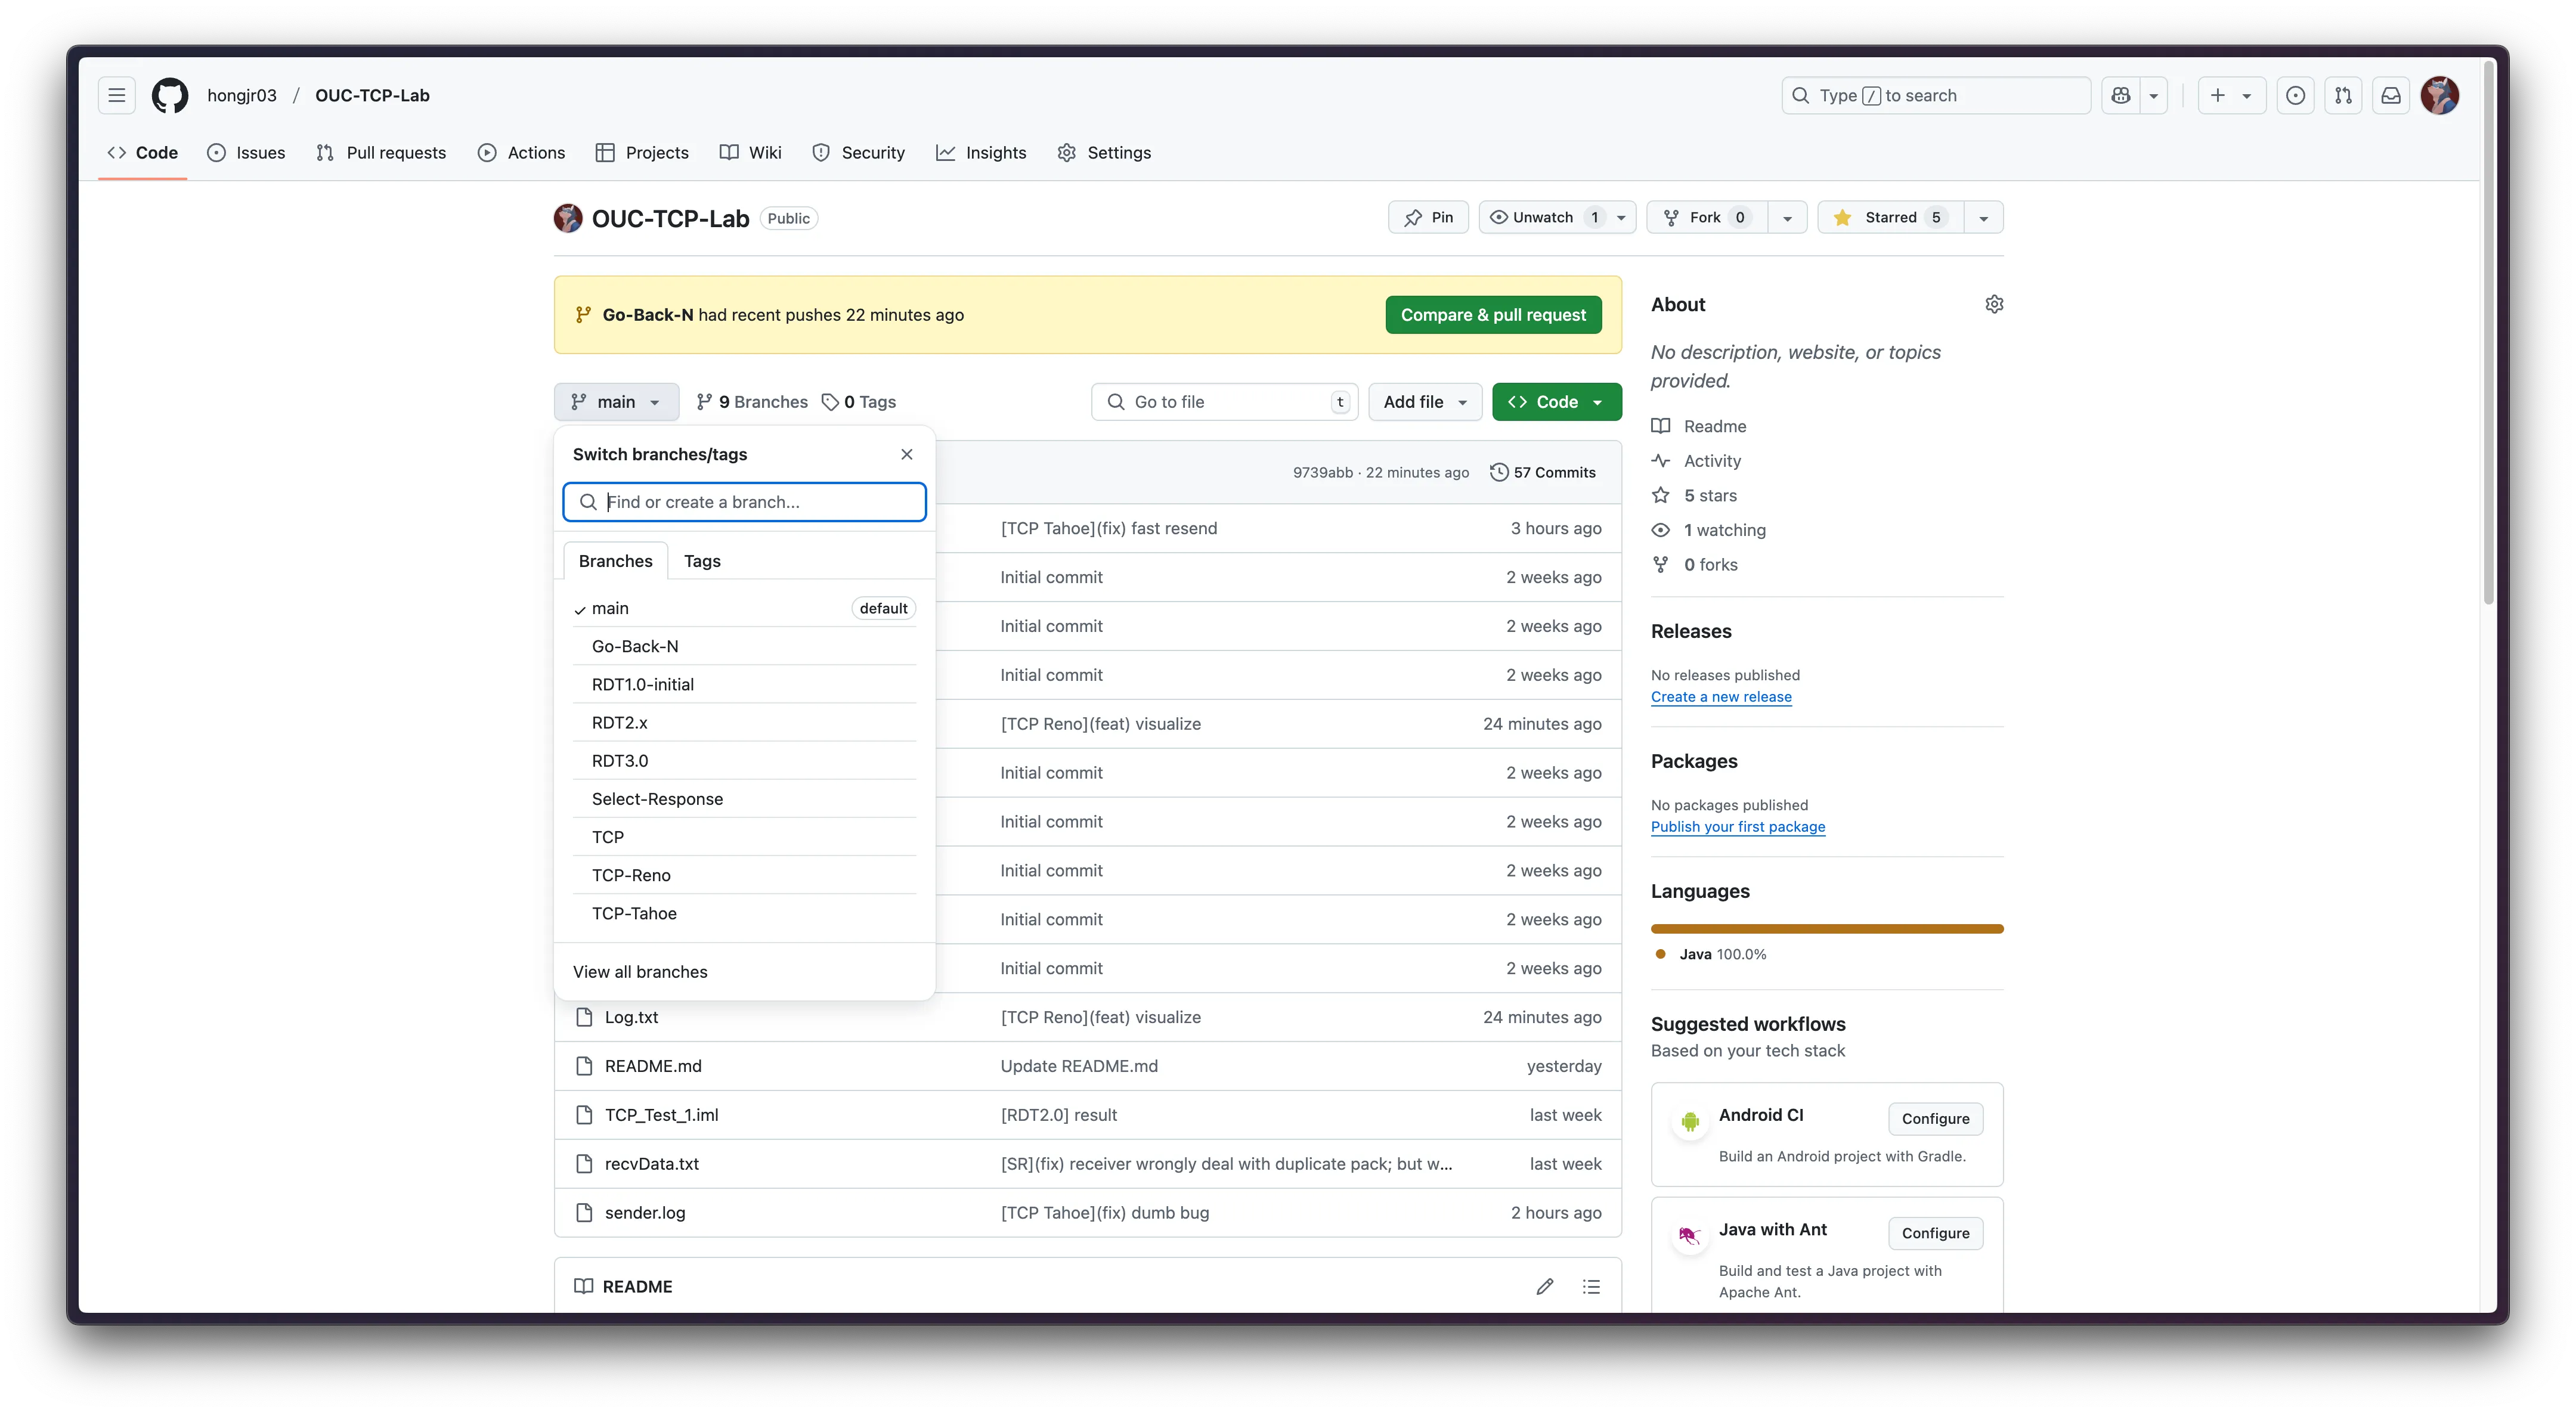Screen dimensions: 2576x1413
Task: Open the notifications inbox icon
Action: [2391, 95]
